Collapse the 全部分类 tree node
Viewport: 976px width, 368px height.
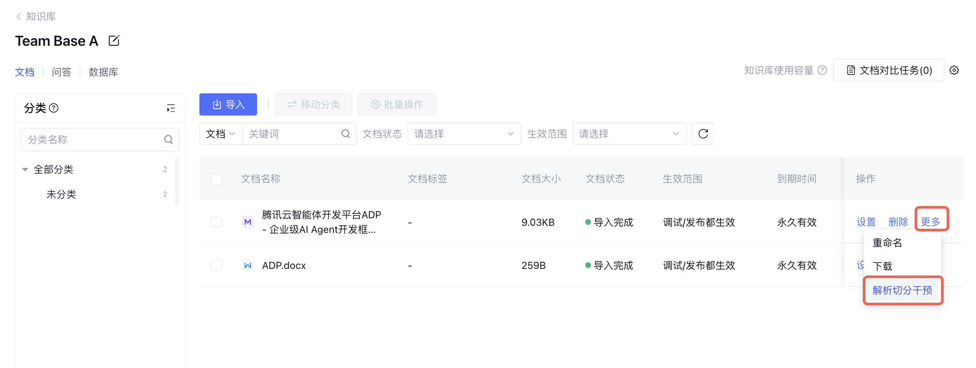coord(25,169)
